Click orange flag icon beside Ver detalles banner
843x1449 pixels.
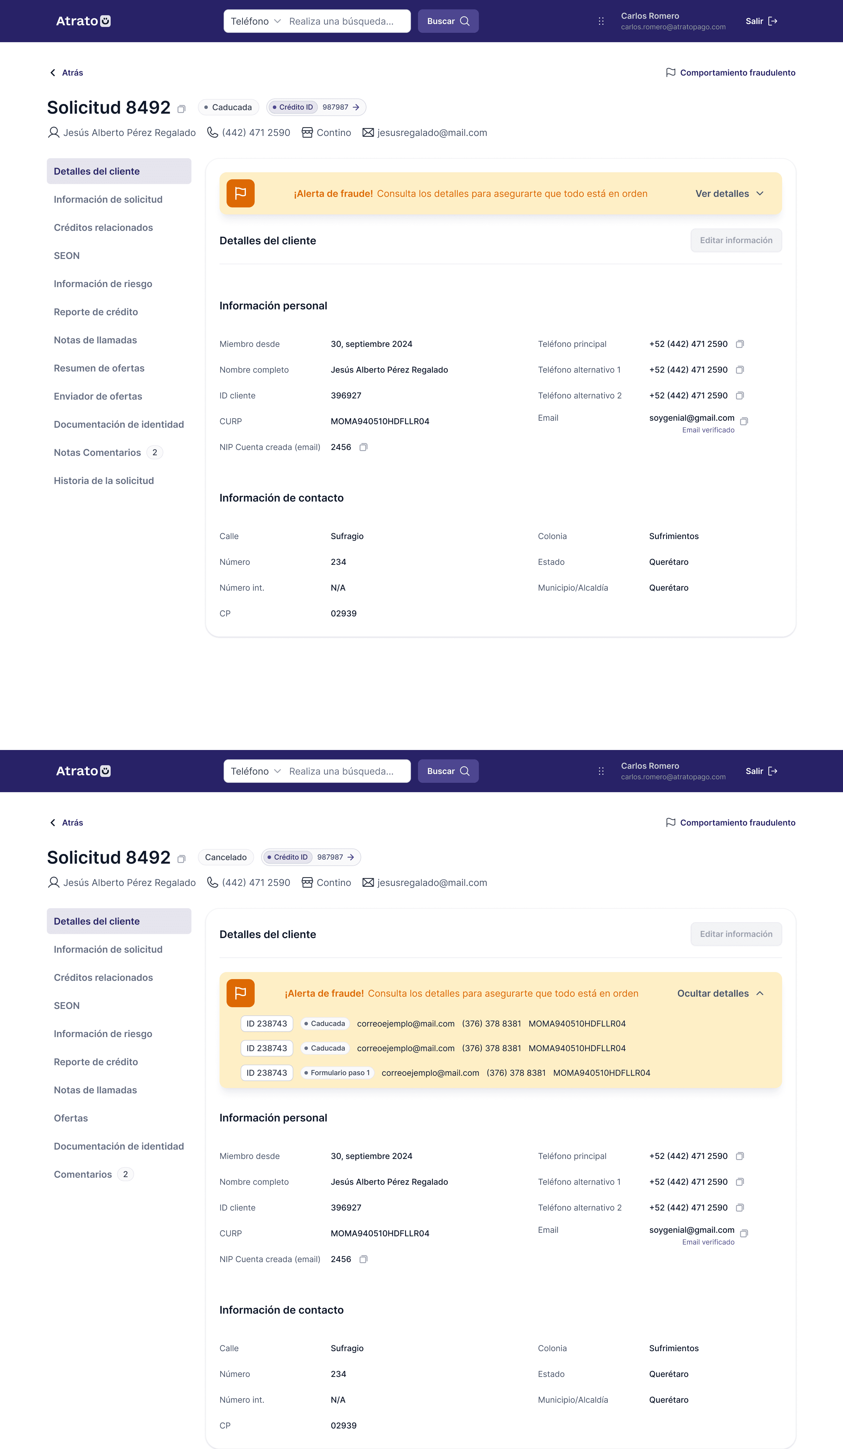point(240,194)
